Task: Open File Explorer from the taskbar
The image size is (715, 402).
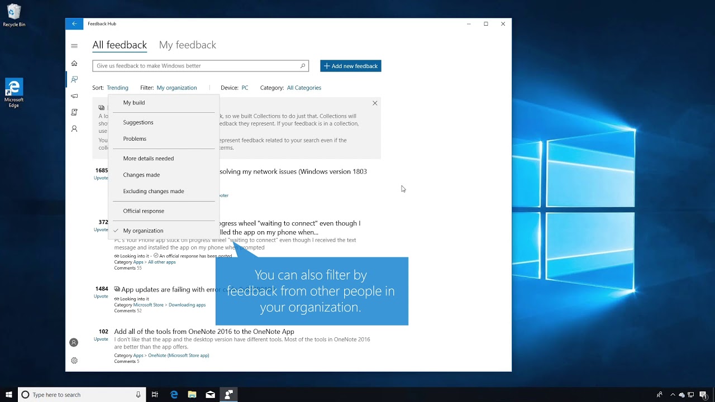Action: click(x=192, y=395)
